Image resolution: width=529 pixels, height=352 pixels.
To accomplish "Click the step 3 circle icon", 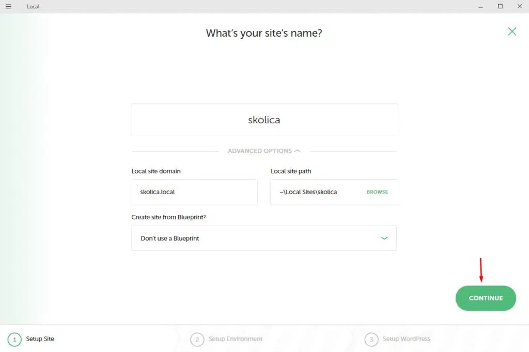I will [371, 339].
